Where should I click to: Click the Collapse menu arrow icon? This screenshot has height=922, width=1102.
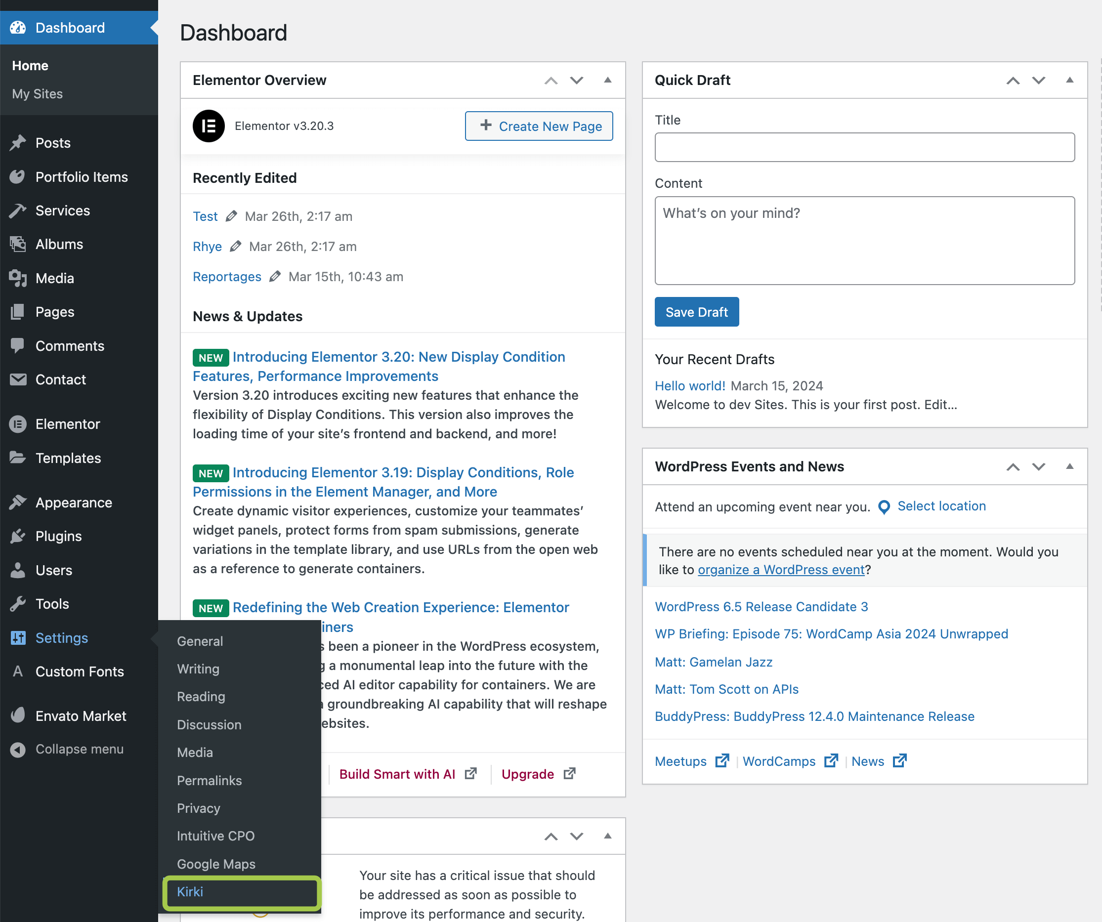[18, 749]
